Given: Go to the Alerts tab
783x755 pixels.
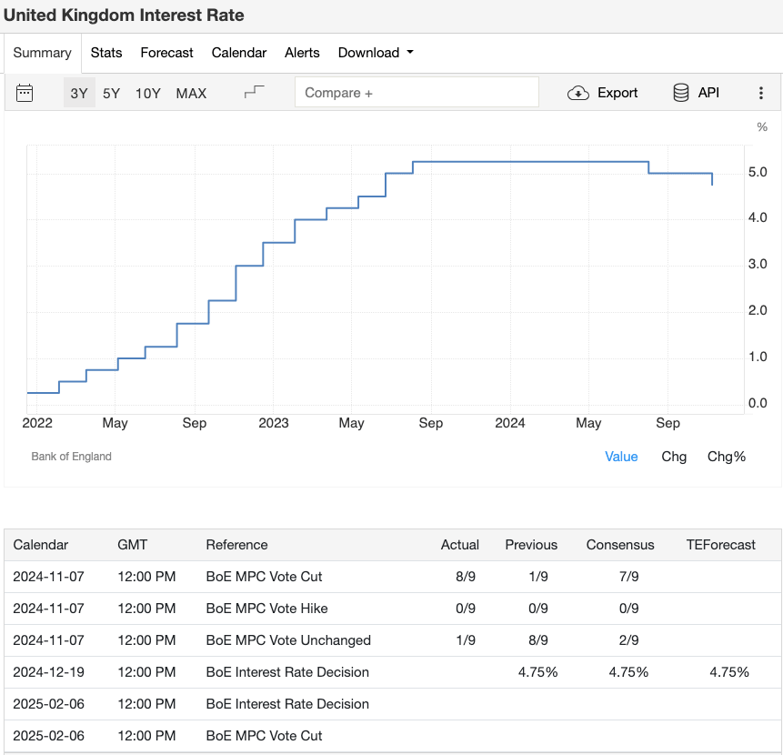Looking at the screenshot, I should (x=302, y=53).
